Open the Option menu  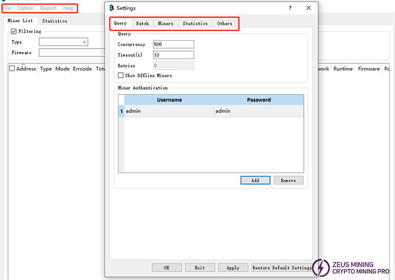(25, 8)
